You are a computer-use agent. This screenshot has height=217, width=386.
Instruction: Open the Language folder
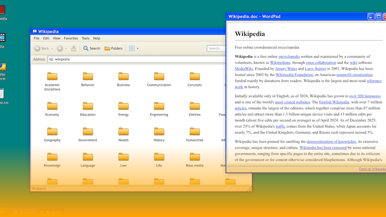88,160
